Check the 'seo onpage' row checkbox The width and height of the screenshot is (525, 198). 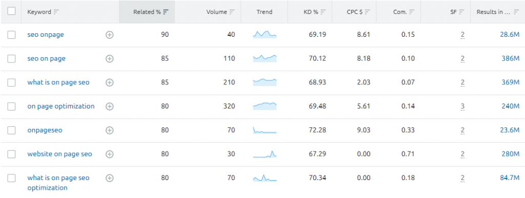click(11, 35)
